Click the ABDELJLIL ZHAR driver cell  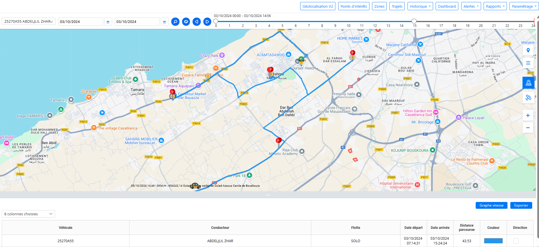(x=220, y=241)
